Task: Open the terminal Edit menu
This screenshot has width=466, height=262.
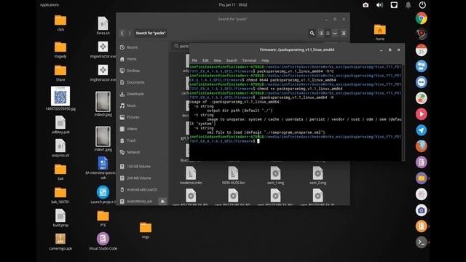Action: coord(205,60)
